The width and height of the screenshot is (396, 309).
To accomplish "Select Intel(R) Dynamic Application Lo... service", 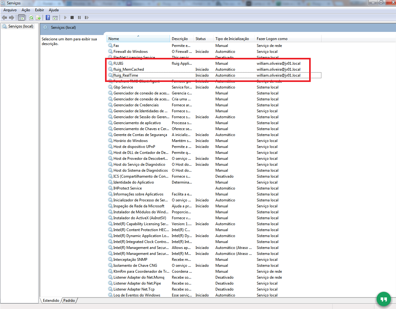I will (141, 236).
